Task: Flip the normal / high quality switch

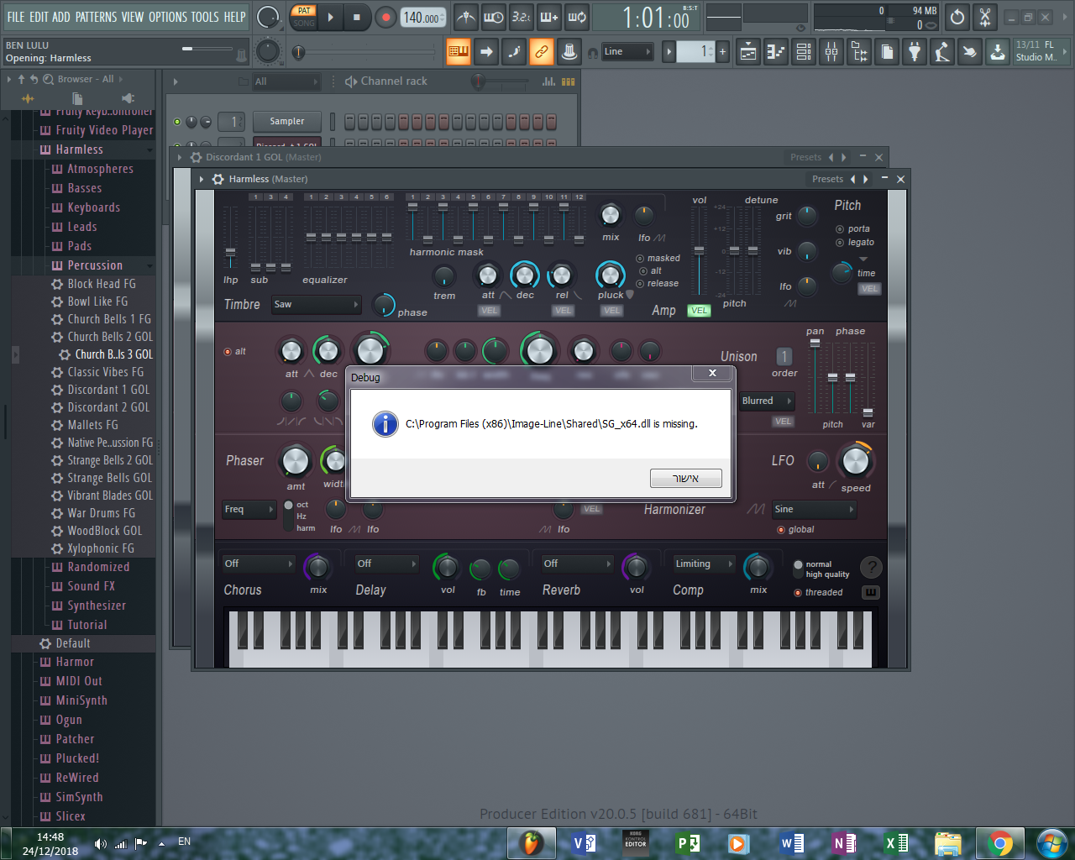Action: (799, 569)
